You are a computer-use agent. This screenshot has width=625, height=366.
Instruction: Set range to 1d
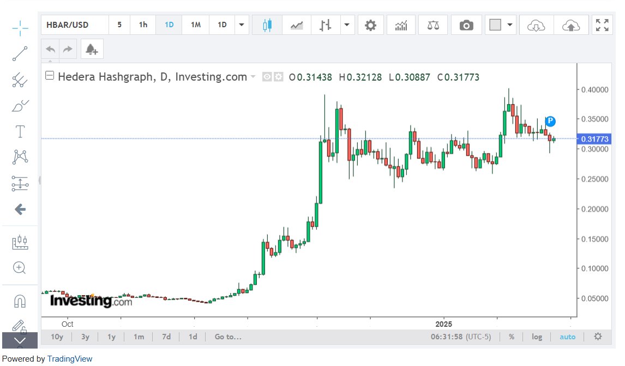(193, 337)
